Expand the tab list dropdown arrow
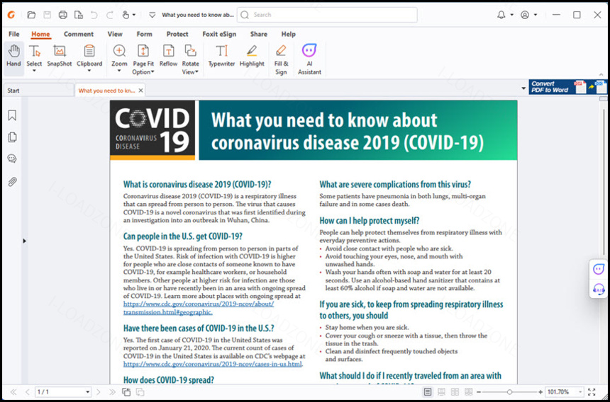The width and height of the screenshot is (610, 402). pyautogui.click(x=523, y=89)
